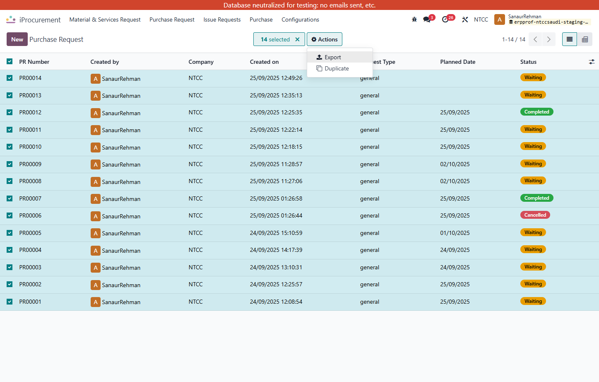Uncheck the PR00001 row checkbox
This screenshot has height=382, width=599.
[10, 302]
